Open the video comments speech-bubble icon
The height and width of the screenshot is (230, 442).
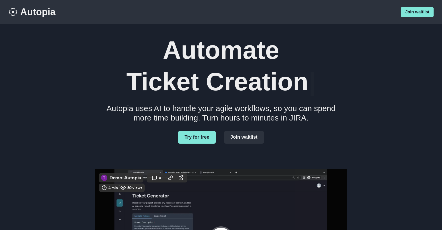pos(154,178)
